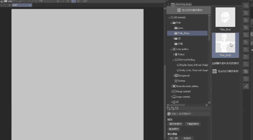This screenshot has width=253, height=140.
Task: Create a new material folder icon
Action: (x=168, y=109)
